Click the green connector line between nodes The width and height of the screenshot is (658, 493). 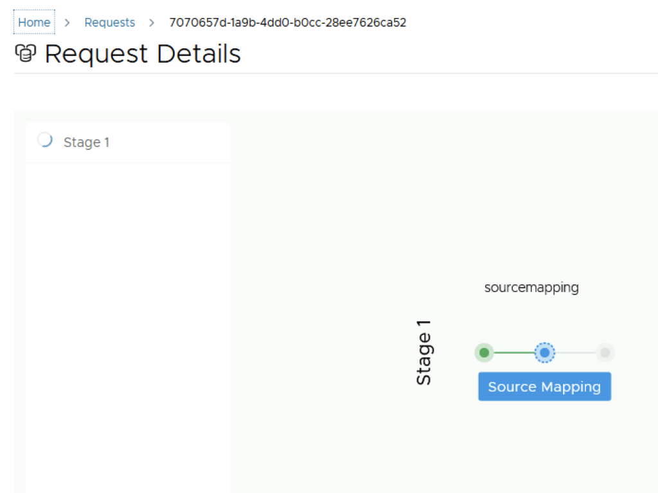[x=514, y=352]
